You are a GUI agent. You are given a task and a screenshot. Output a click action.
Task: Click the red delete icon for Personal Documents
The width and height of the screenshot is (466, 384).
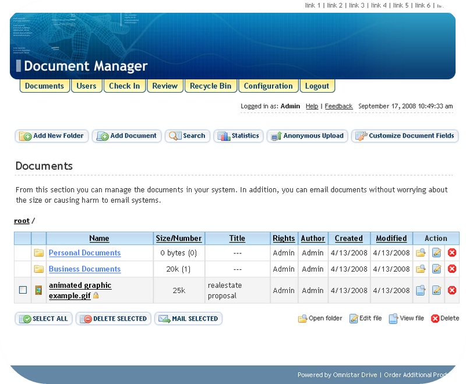(x=451, y=253)
